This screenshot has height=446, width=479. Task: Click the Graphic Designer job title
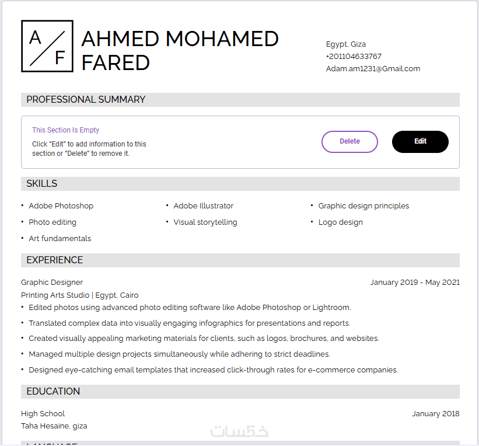pos(52,283)
